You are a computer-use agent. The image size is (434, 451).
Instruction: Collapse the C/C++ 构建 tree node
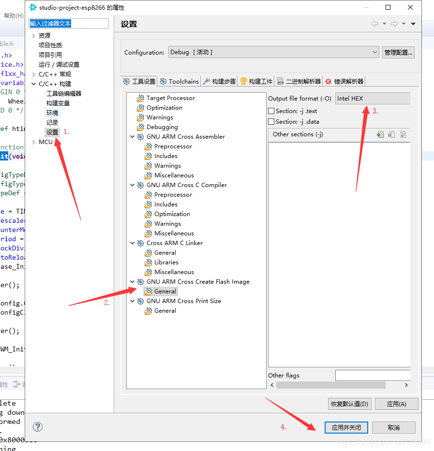[x=34, y=84]
